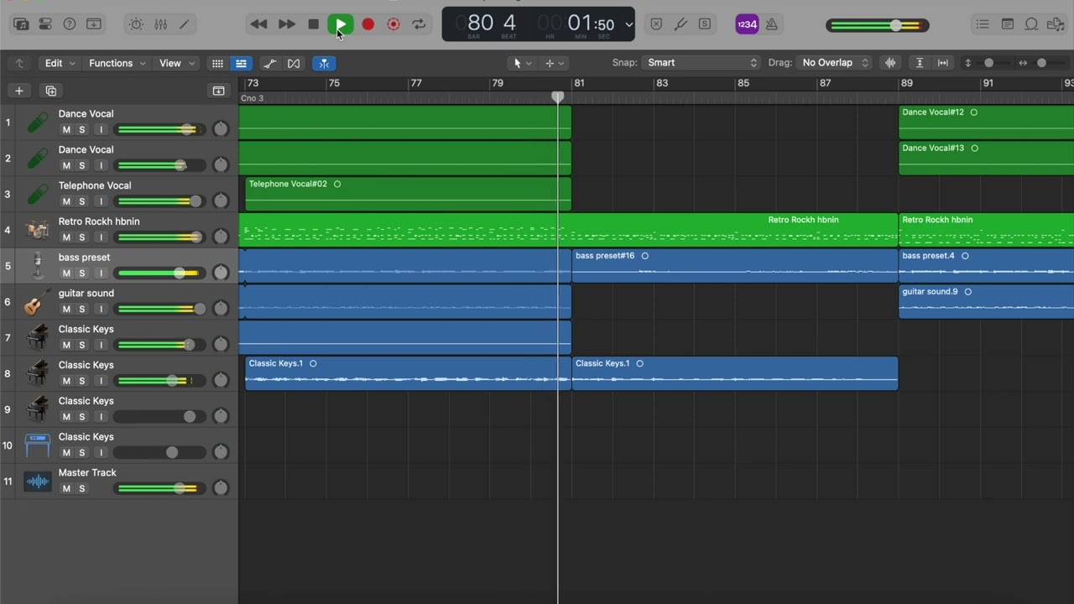Image resolution: width=1074 pixels, height=604 pixels.
Task: Adjust the vertical zoom slider
Action: (988, 63)
